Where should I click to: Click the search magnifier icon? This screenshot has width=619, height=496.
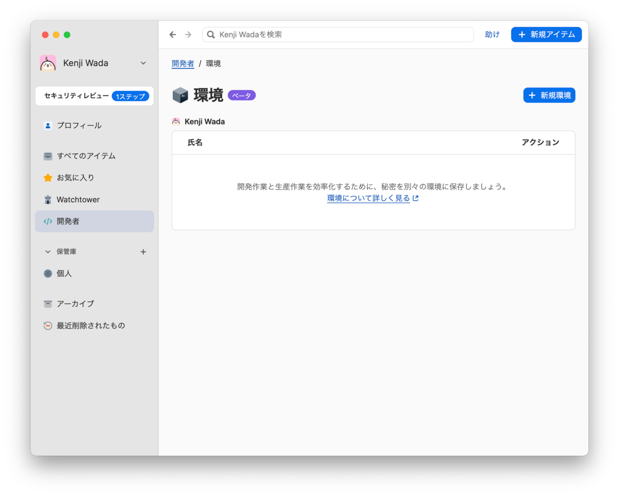pos(211,35)
